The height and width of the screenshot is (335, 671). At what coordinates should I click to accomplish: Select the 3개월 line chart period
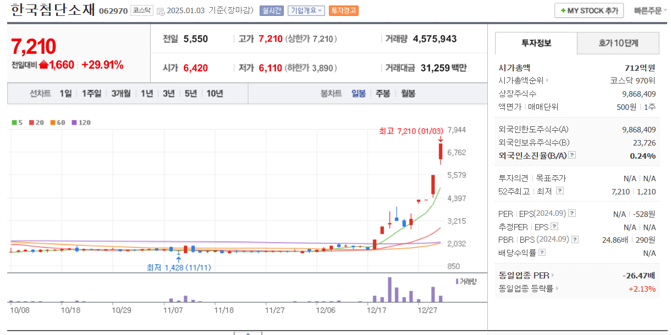tap(120, 93)
